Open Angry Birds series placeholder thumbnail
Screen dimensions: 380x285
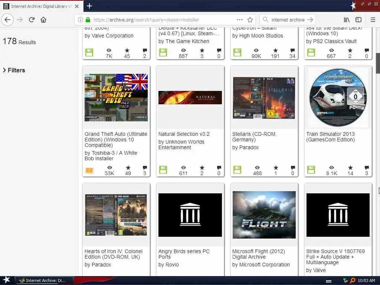pos(190,215)
